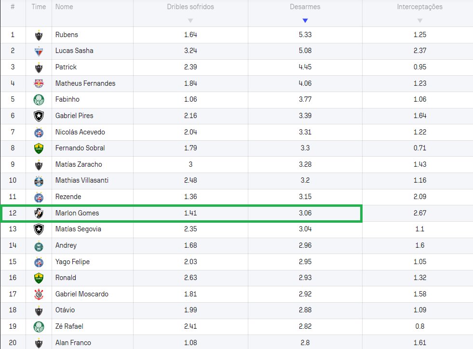Image resolution: width=473 pixels, height=349 pixels.
Task: Click Gabriel Pires' Botafogo team crest
Action: click(x=39, y=116)
